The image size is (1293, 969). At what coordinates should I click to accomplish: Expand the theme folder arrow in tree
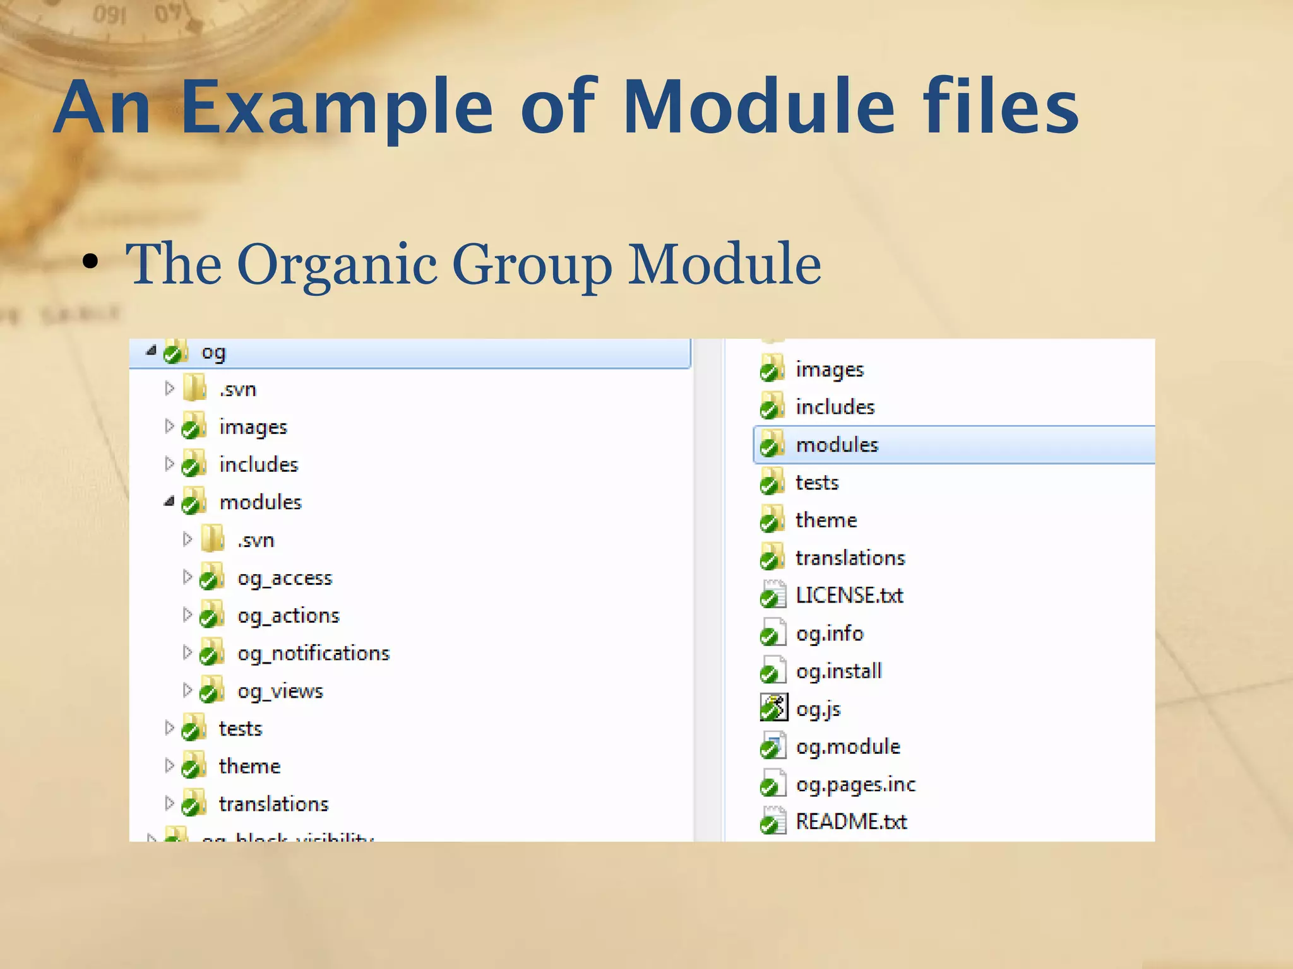[x=169, y=765]
